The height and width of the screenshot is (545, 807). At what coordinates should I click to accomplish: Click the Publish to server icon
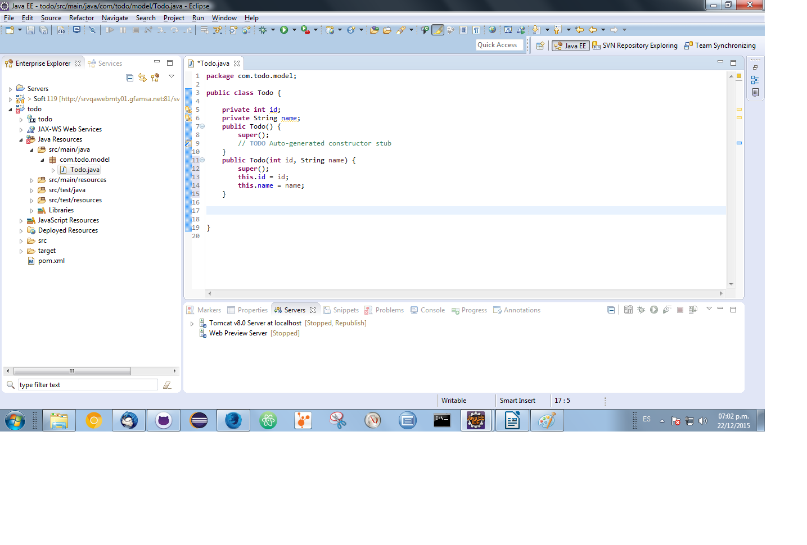tap(693, 310)
